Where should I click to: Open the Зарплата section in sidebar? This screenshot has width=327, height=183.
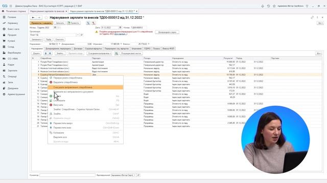click(12, 71)
